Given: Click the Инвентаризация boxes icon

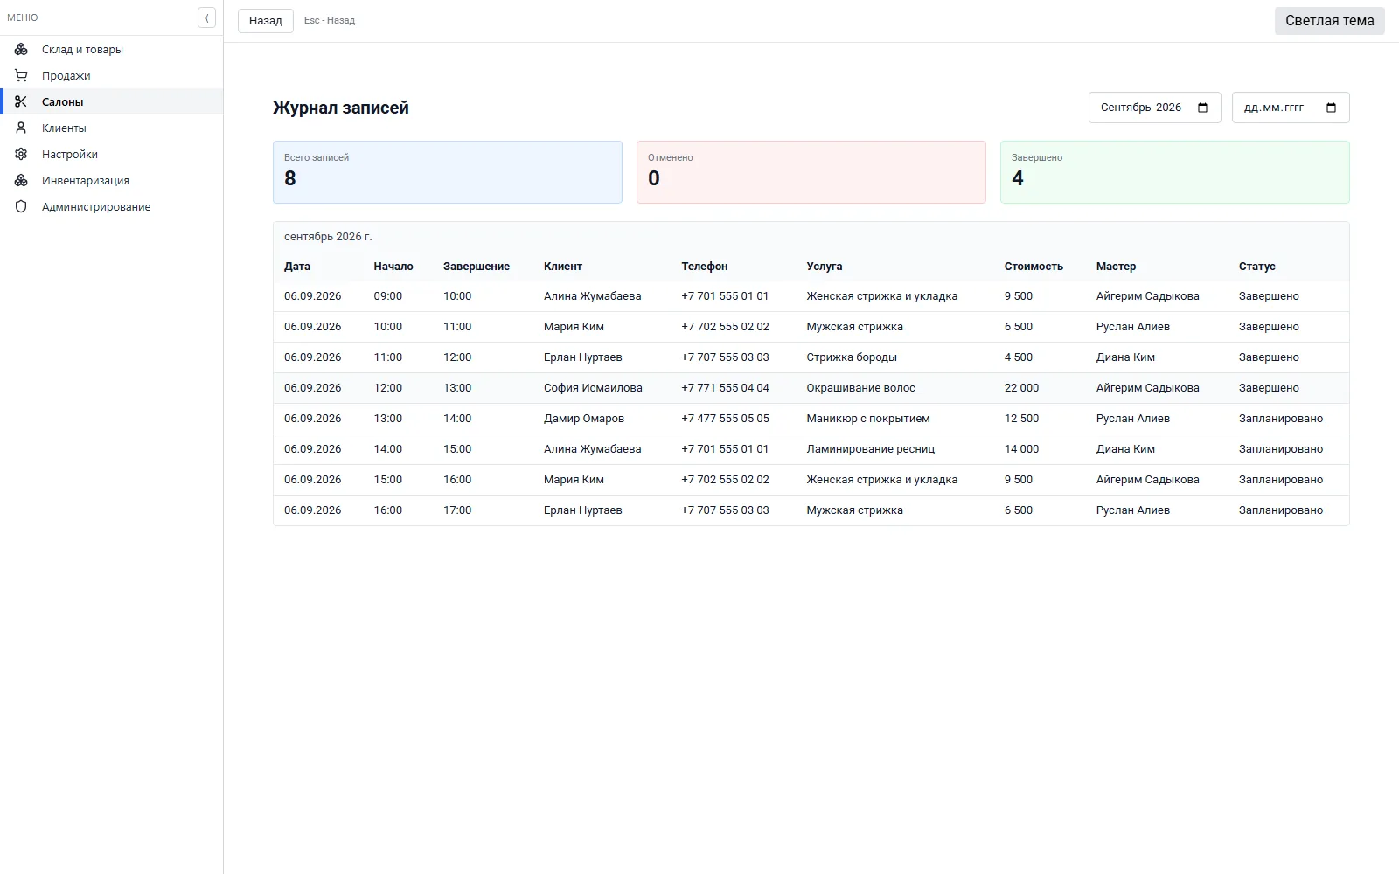Looking at the screenshot, I should [x=21, y=180].
